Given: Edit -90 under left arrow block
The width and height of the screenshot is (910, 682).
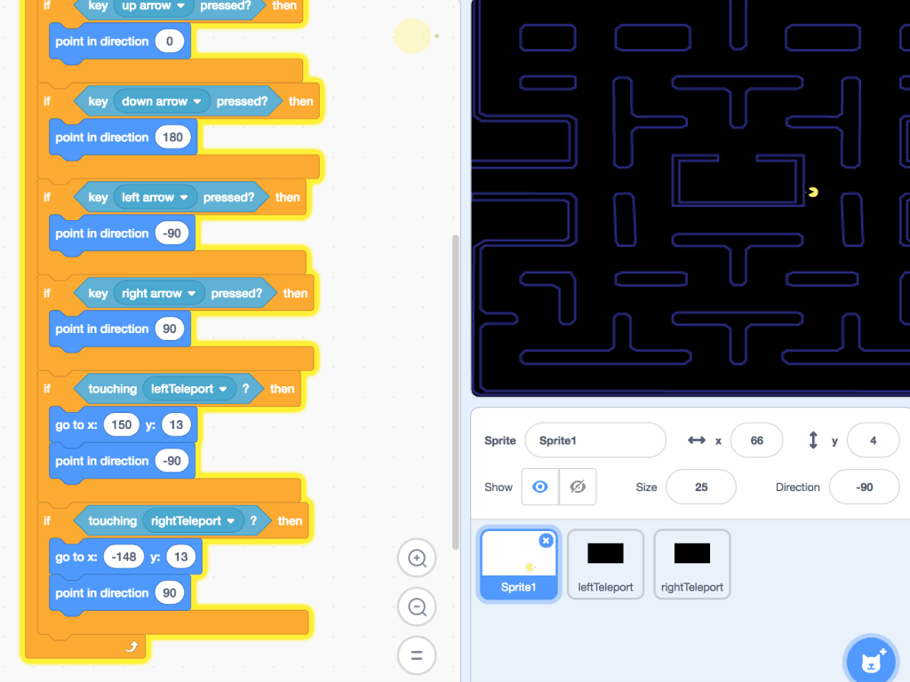Looking at the screenshot, I should pos(172,234).
